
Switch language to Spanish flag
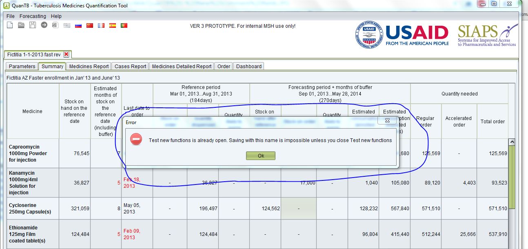point(113,25)
